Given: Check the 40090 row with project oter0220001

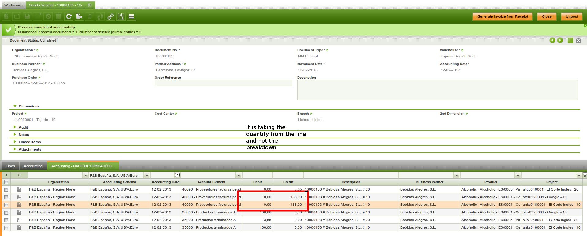Looking at the screenshot, I should 6,197.
